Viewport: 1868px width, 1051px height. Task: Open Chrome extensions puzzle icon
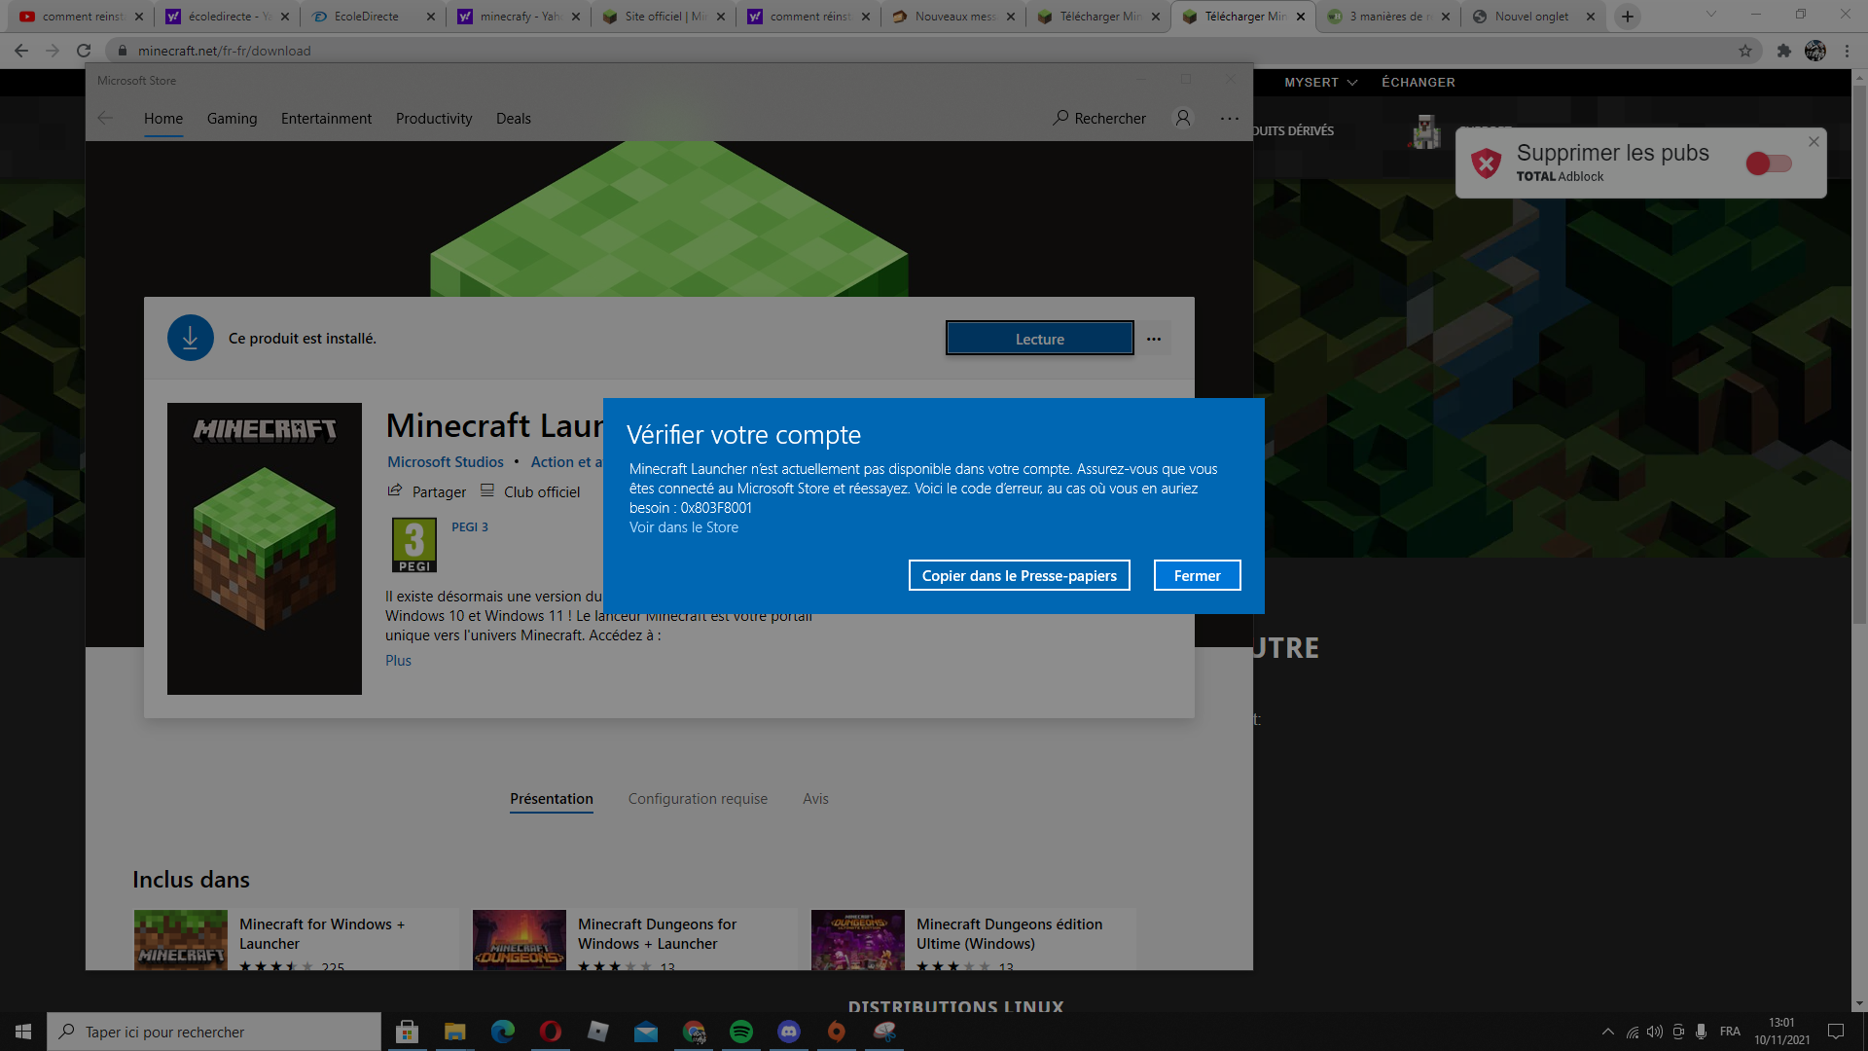coord(1783,51)
